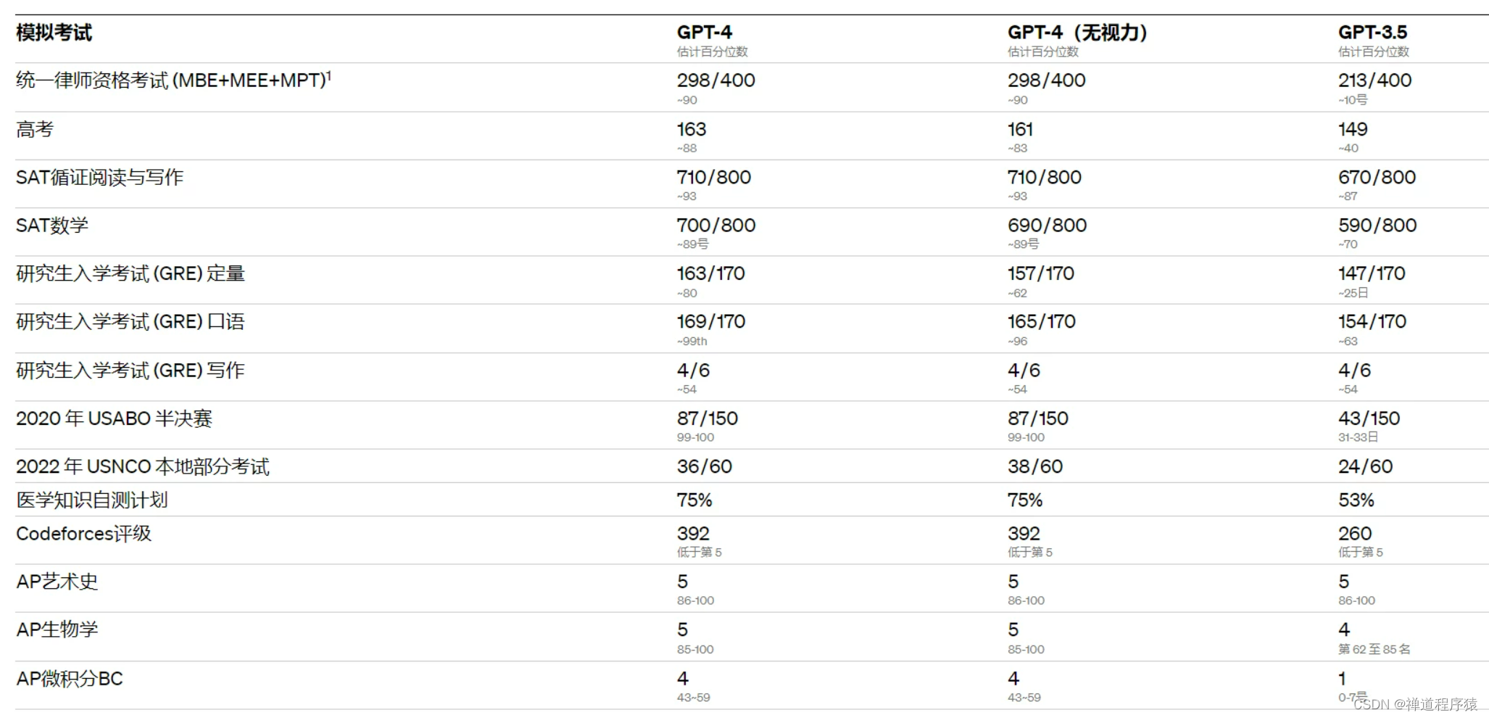Click the GPT-4（无视力）column header
Image resolution: width=1489 pixels, height=718 pixels.
(x=1077, y=33)
